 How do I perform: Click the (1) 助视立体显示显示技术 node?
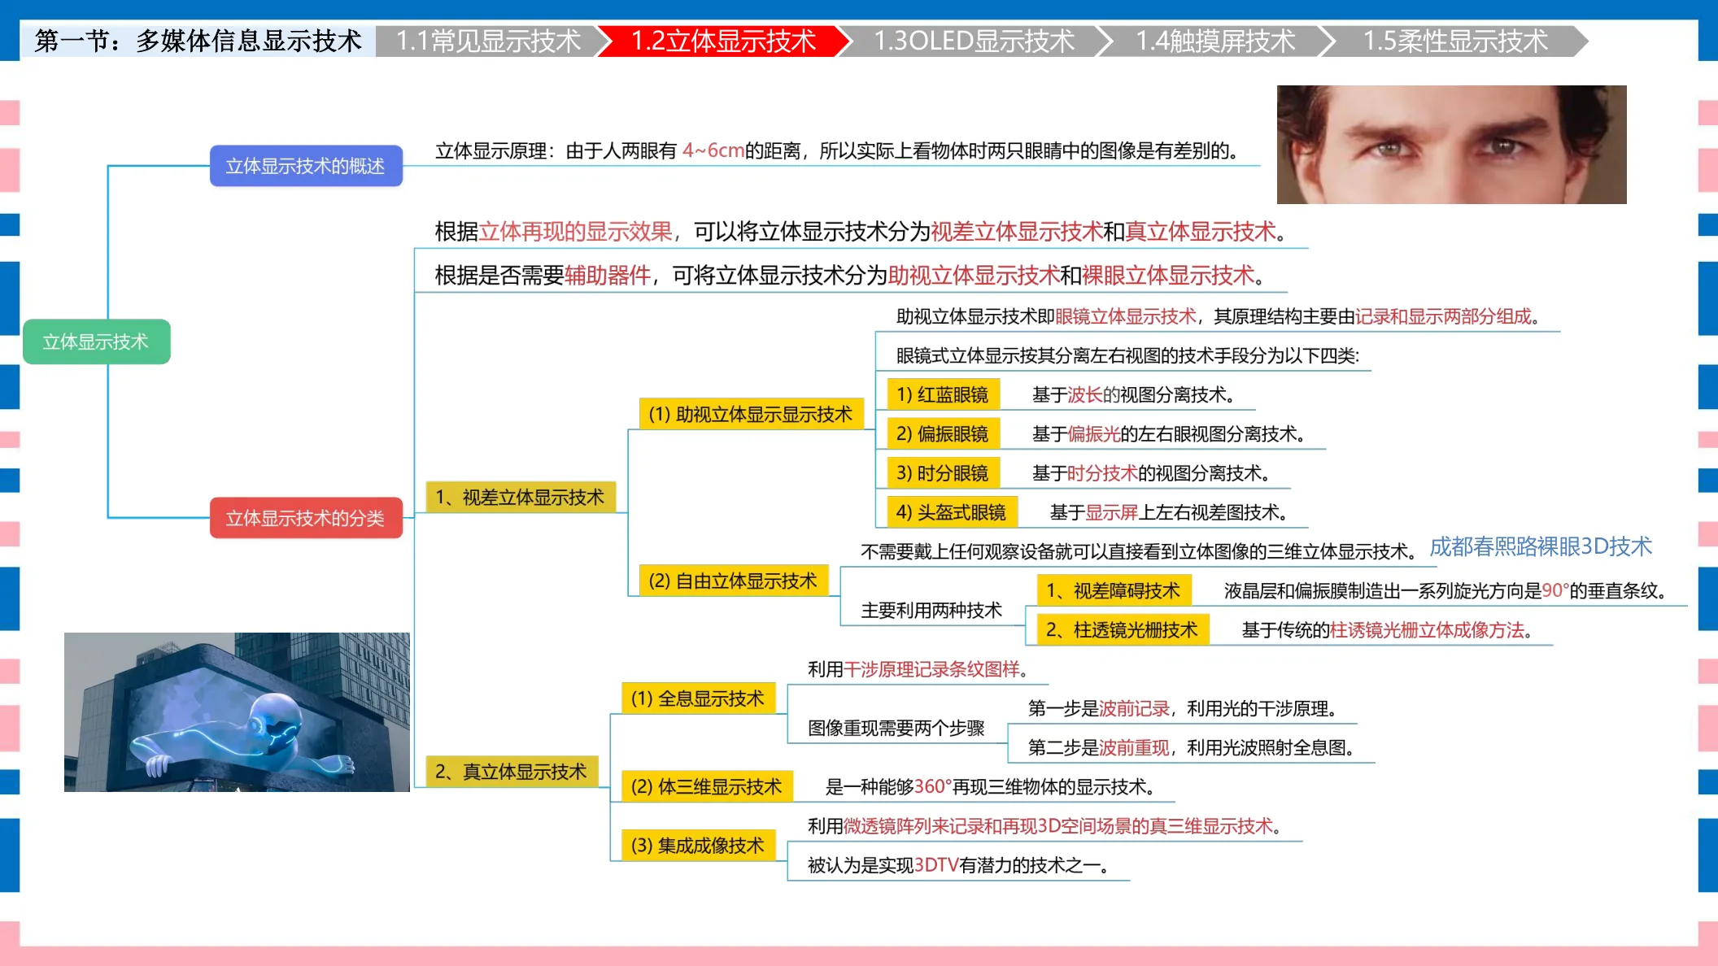[751, 415]
